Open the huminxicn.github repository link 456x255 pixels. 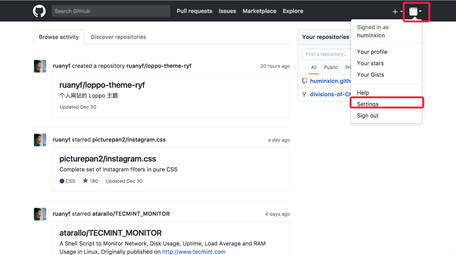tap(331, 81)
